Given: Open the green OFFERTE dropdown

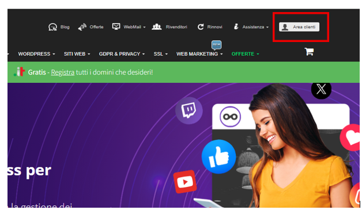Looking at the screenshot, I should [x=245, y=54].
